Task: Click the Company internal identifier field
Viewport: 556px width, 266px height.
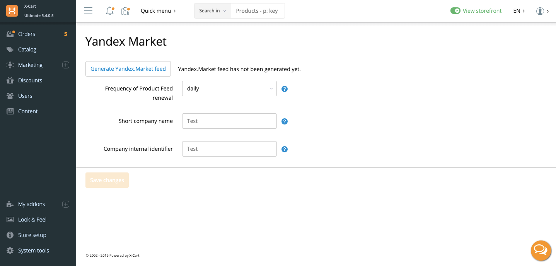Action: 229,149
